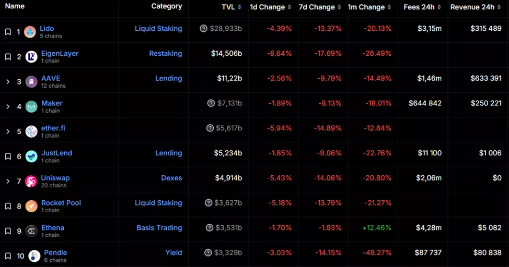The height and width of the screenshot is (267, 509).
Task: Expand the AAVE row chevron
Action: point(8,82)
